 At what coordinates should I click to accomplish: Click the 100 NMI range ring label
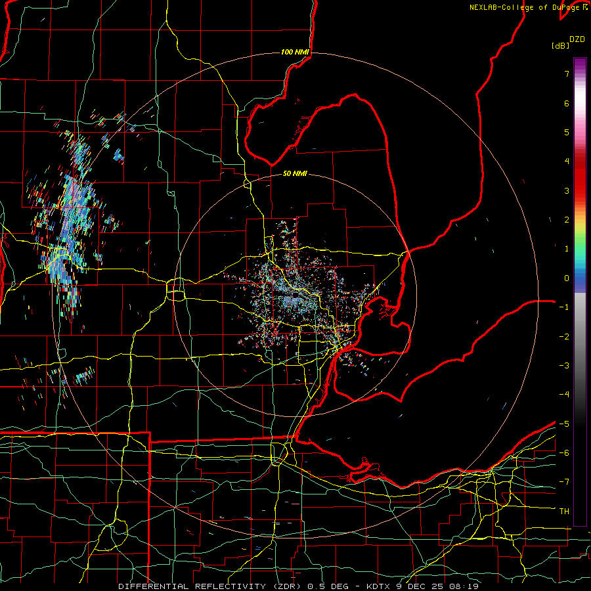(295, 52)
